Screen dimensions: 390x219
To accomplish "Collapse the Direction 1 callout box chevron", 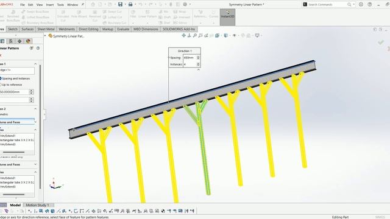I will click(199, 70).
